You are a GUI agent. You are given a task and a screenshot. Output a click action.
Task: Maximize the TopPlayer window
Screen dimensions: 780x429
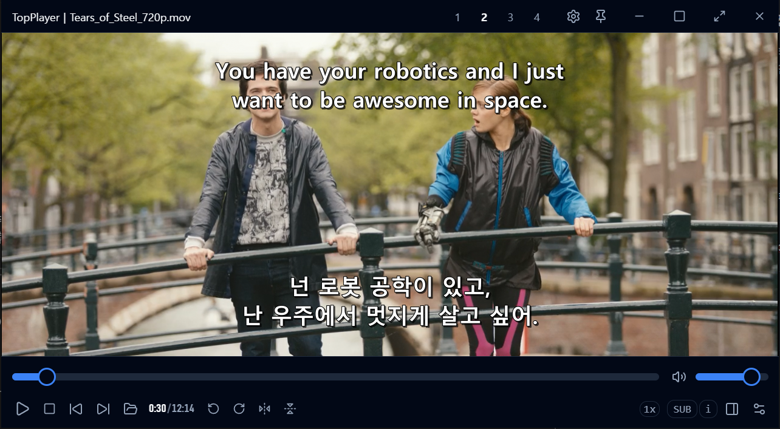click(680, 16)
